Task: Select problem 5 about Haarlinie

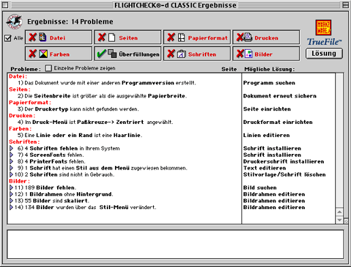Action: [x=80, y=136]
